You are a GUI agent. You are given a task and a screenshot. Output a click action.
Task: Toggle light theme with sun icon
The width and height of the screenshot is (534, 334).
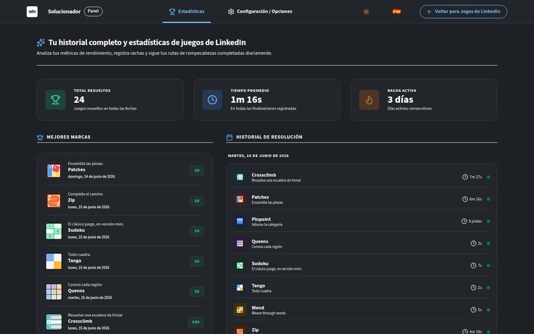tap(366, 11)
